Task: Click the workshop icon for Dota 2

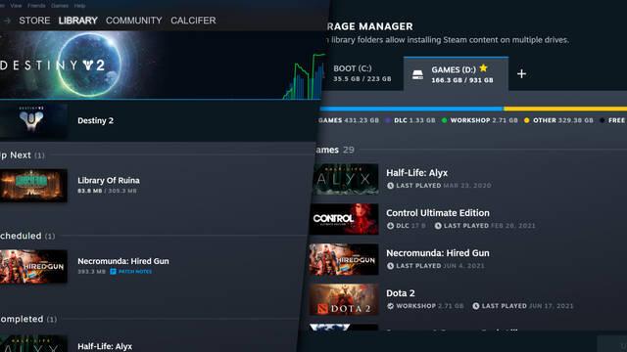Action: click(x=390, y=306)
